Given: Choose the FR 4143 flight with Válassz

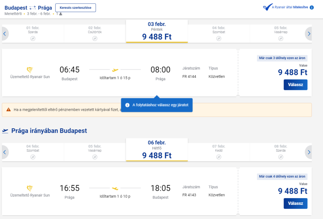Looking at the screenshot, I should 295,203.
